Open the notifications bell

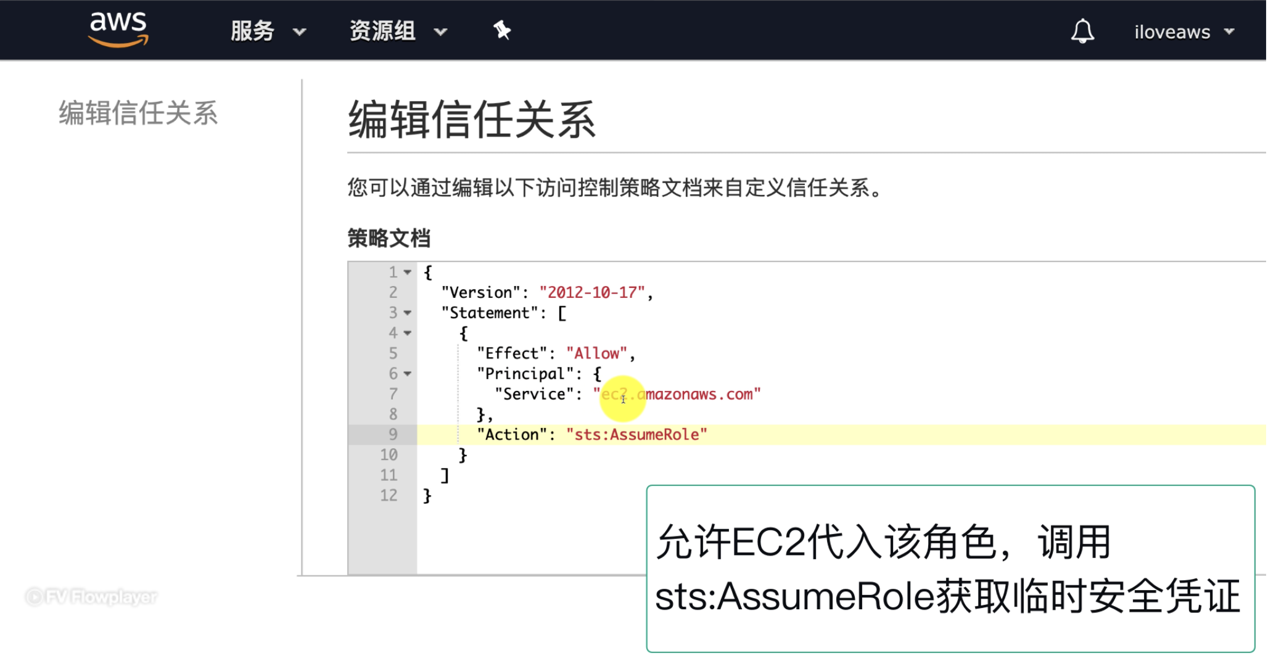[x=1082, y=31]
